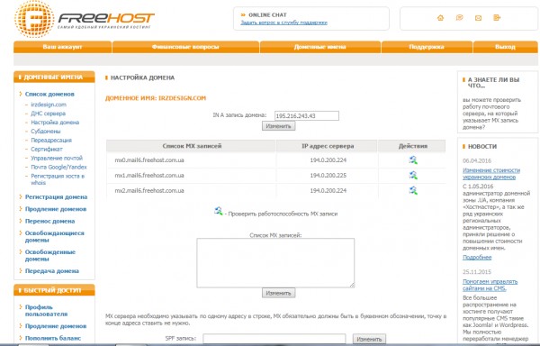Open the Поддержка menu tab

pyautogui.click(x=427, y=47)
